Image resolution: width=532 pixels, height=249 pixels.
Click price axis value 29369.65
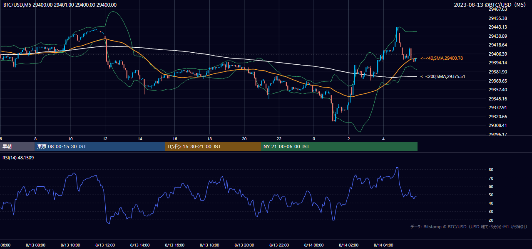click(497, 81)
